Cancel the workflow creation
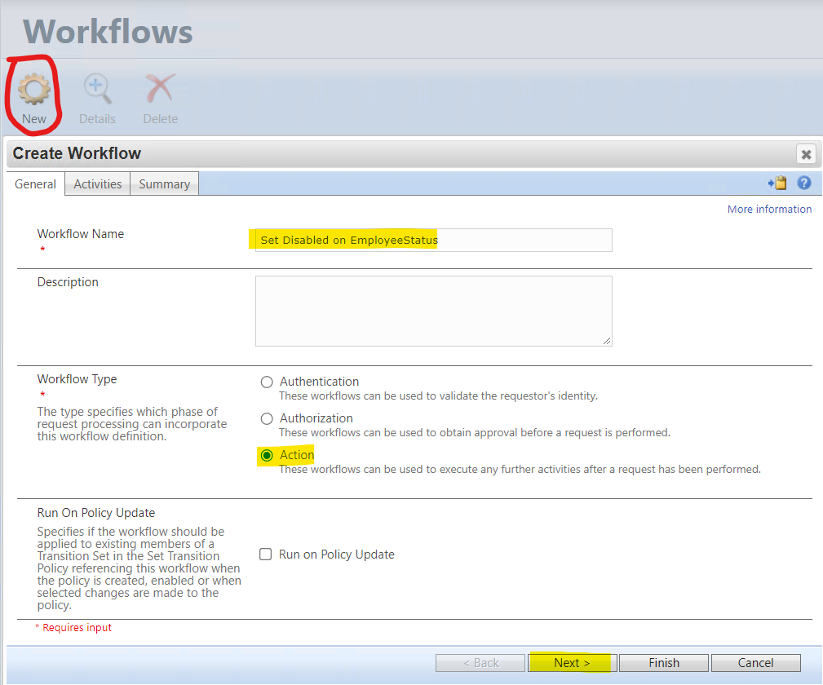Screen dimensions: 823x685 755,662
